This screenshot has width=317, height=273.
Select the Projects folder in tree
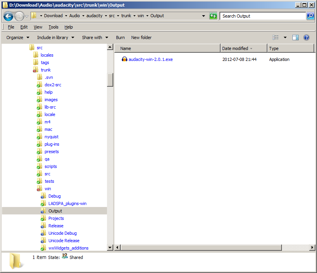coord(56,218)
